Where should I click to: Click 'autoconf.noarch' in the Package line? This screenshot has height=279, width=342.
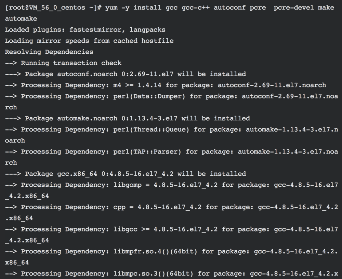pyautogui.click(x=77, y=74)
